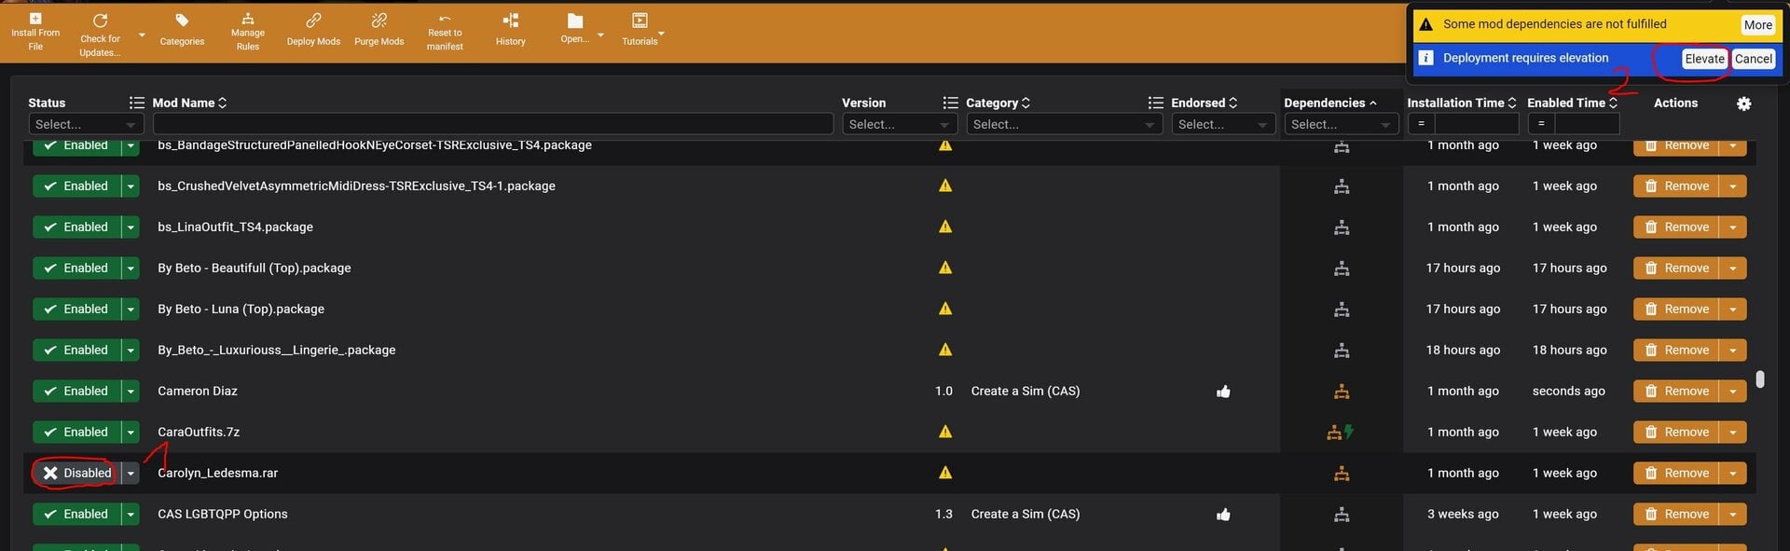Screen dimensions: 1790x551
Task: Expand Remove options arrow for Cameron Diaz
Action: point(1733,392)
